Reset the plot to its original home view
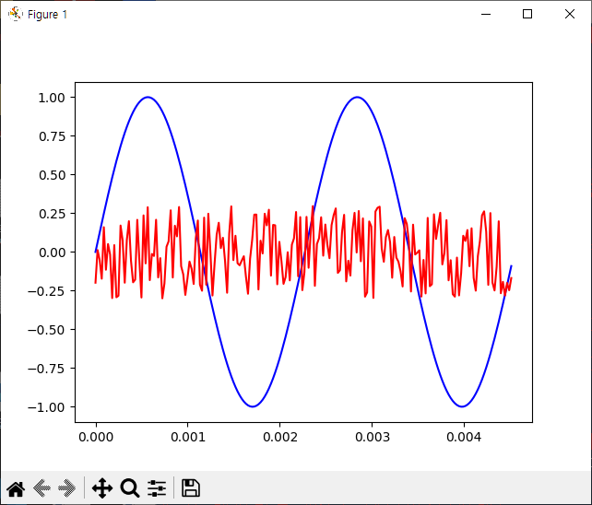592x505 pixels. click(16, 488)
